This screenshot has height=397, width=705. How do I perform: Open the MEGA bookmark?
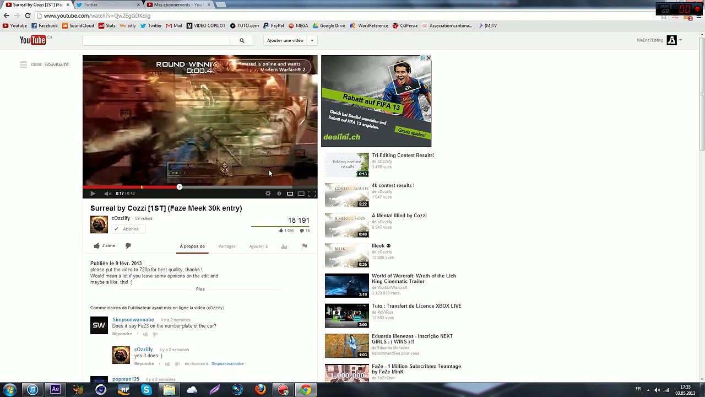click(x=298, y=25)
